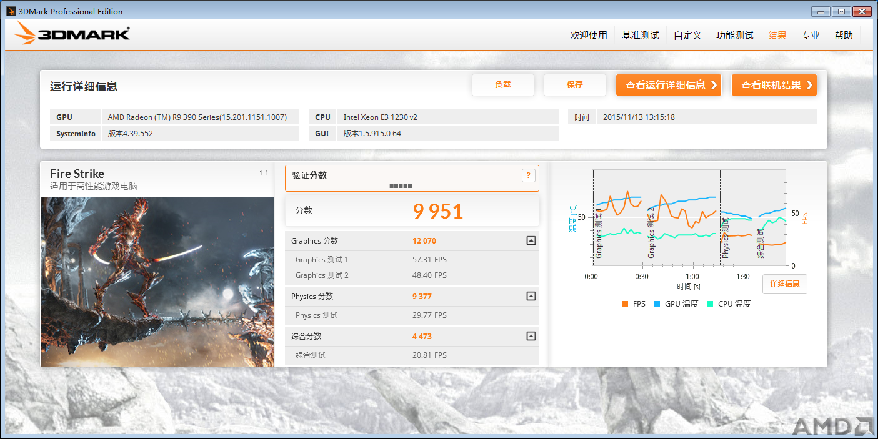Switch to the 自定义 tab
The width and height of the screenshot is (878, 439).
687,35
